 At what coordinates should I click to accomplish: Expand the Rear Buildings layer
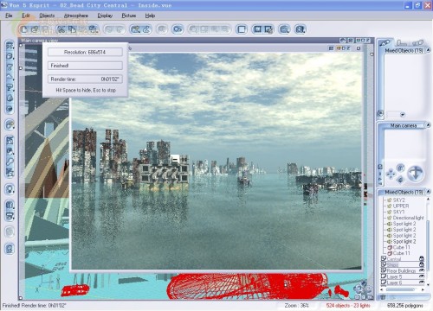[x=384, y=270]
